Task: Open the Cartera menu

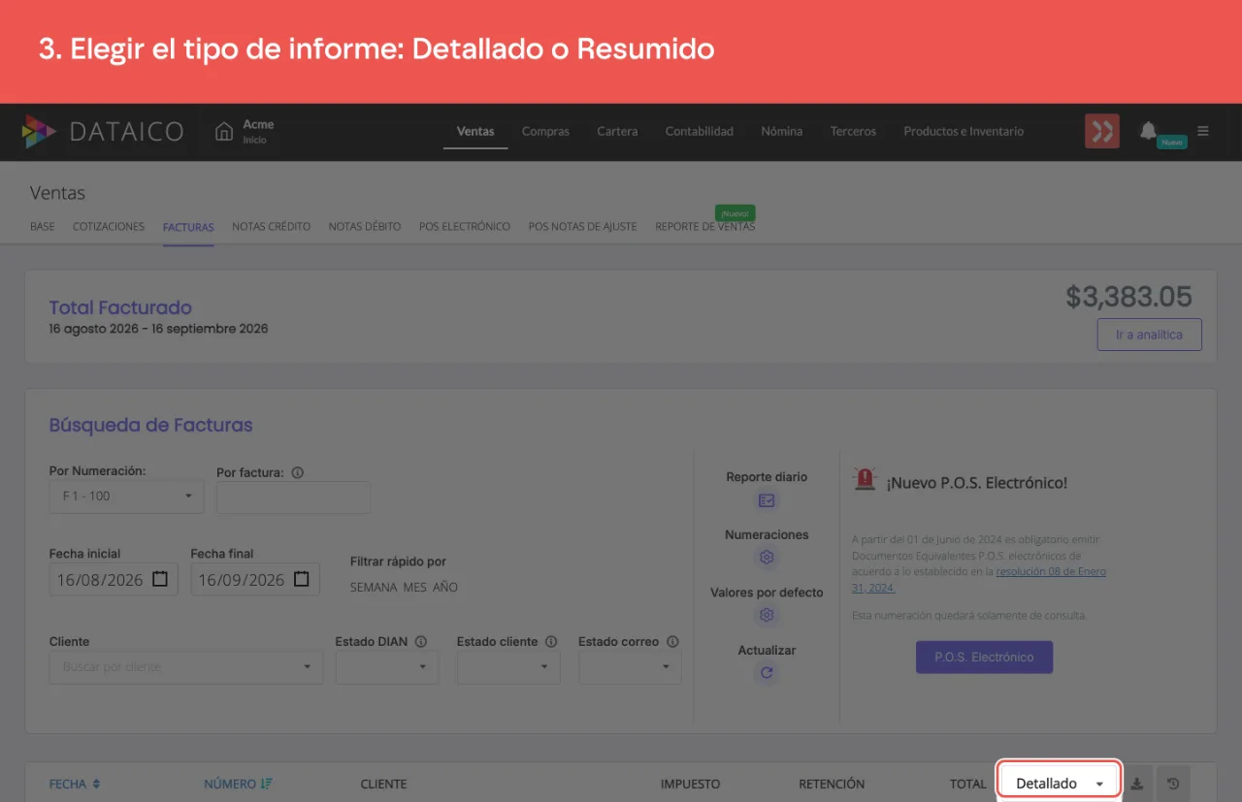Action: coord(617,131)
